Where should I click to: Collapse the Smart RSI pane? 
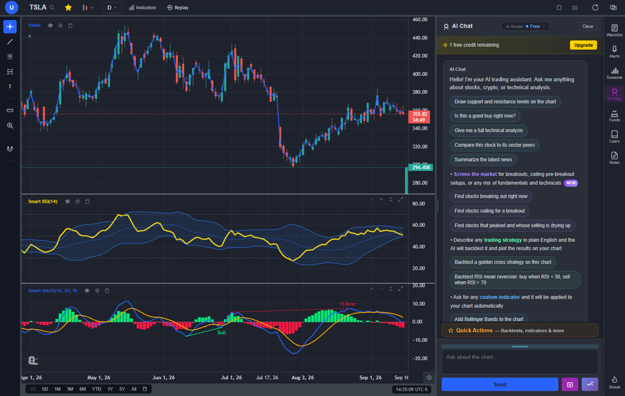tap(391, 199)
